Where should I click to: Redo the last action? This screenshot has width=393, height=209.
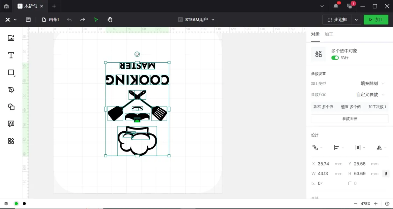pos(82,20)
